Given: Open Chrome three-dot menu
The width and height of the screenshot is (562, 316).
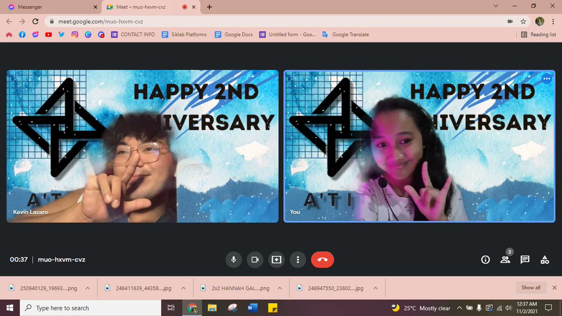Looking at the screenshot, I should pyautogui.click(x=554, y=22).
